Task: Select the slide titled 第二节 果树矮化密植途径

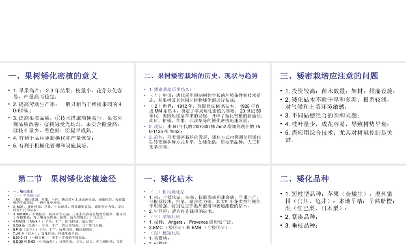Action: [67, 203]
